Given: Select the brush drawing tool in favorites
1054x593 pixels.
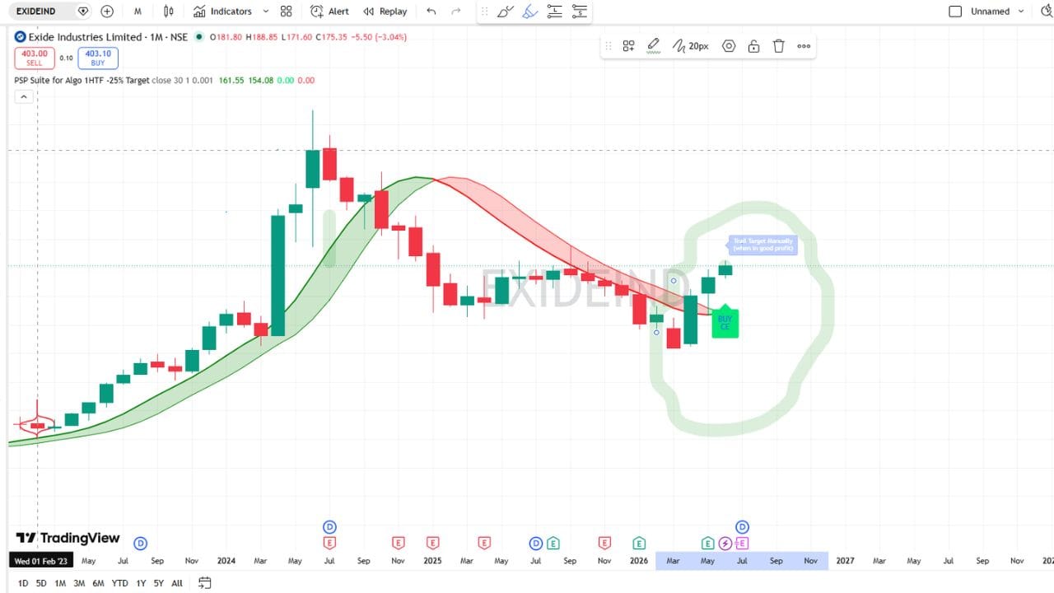Looking at the screenshot, I should 506,12.
